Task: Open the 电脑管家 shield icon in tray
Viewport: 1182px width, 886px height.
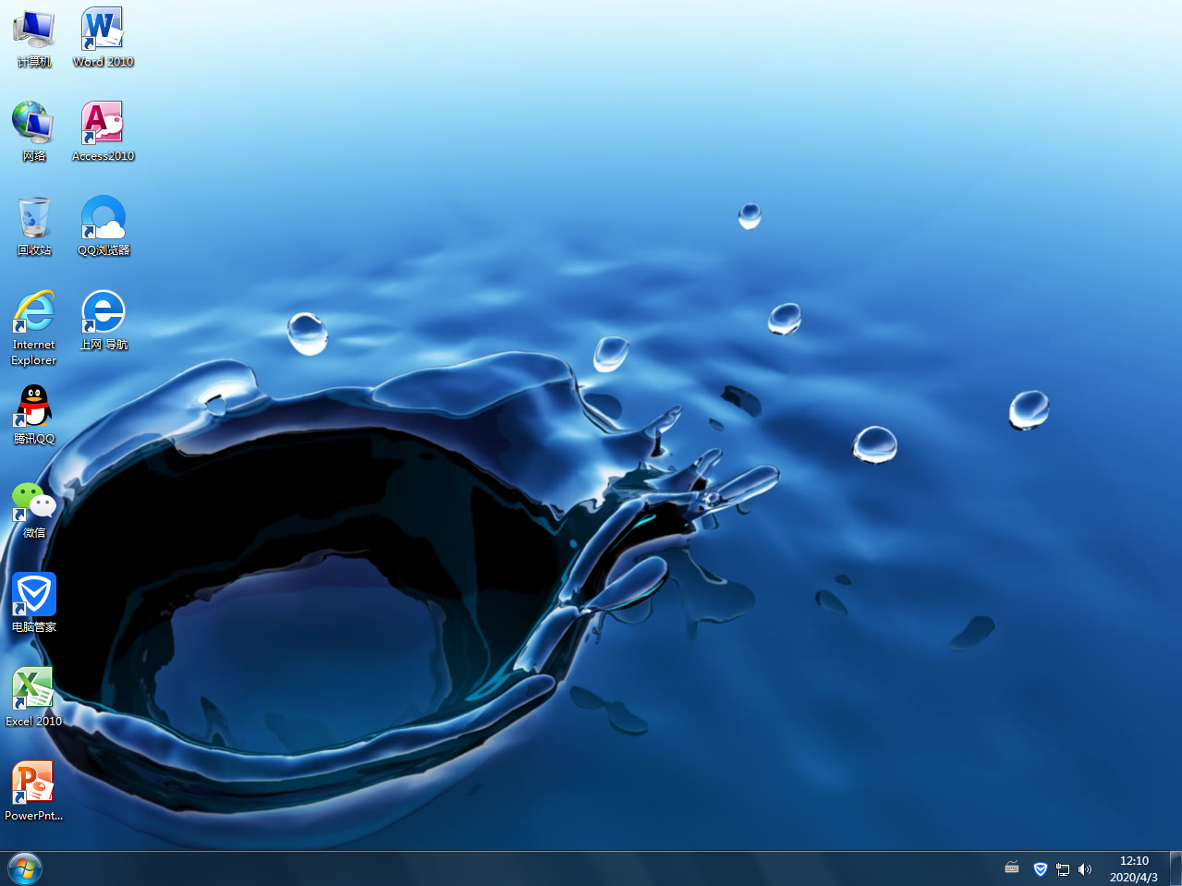Action: click(x=1040, y=868)
